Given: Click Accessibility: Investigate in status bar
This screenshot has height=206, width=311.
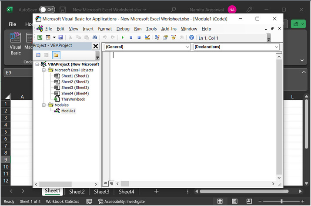Looking at the screenshot, I should (121, 202).
